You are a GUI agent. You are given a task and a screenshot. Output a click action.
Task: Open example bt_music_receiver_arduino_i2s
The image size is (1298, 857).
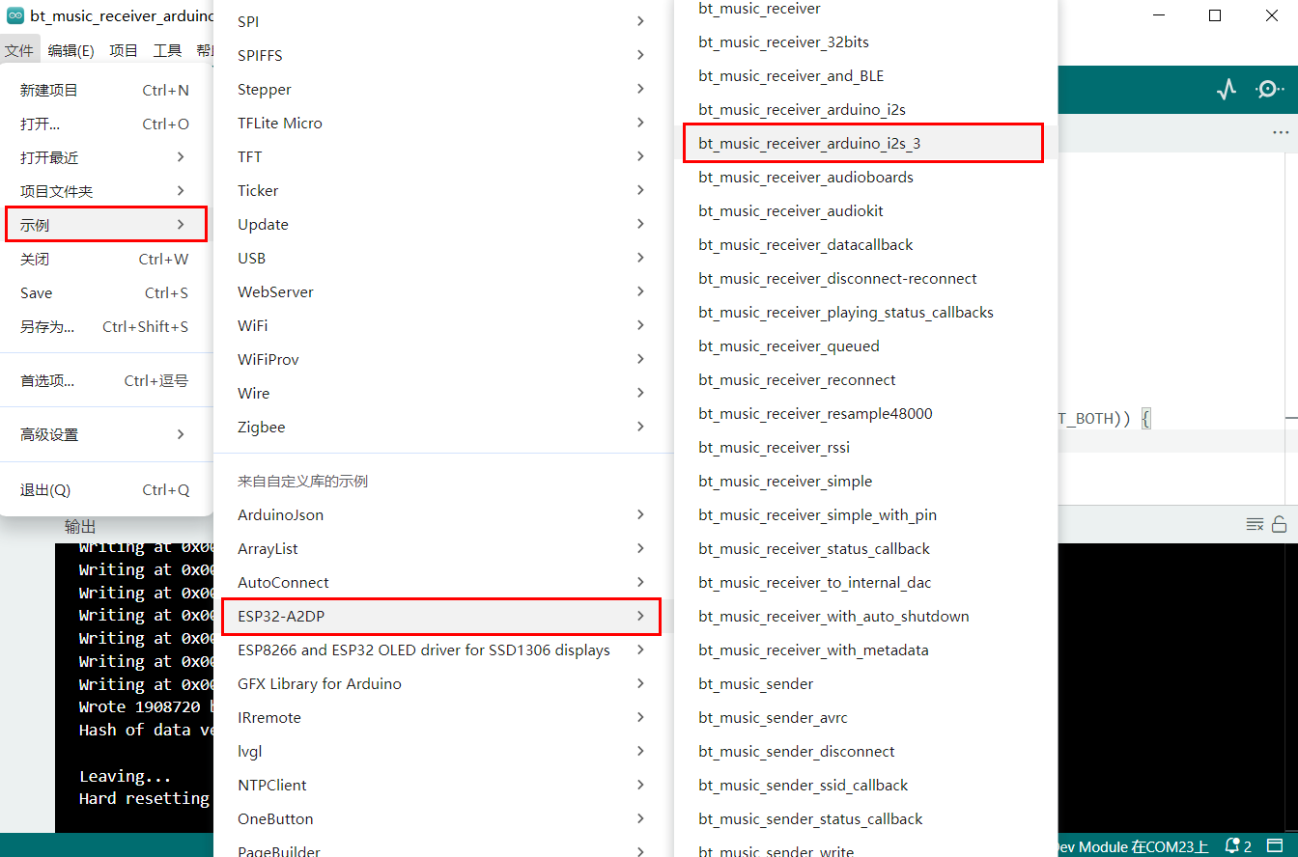[x=864, y=109]
